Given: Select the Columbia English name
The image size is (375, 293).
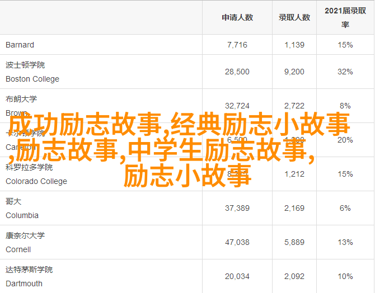Looking at the screenshot, I should [22, 215].
